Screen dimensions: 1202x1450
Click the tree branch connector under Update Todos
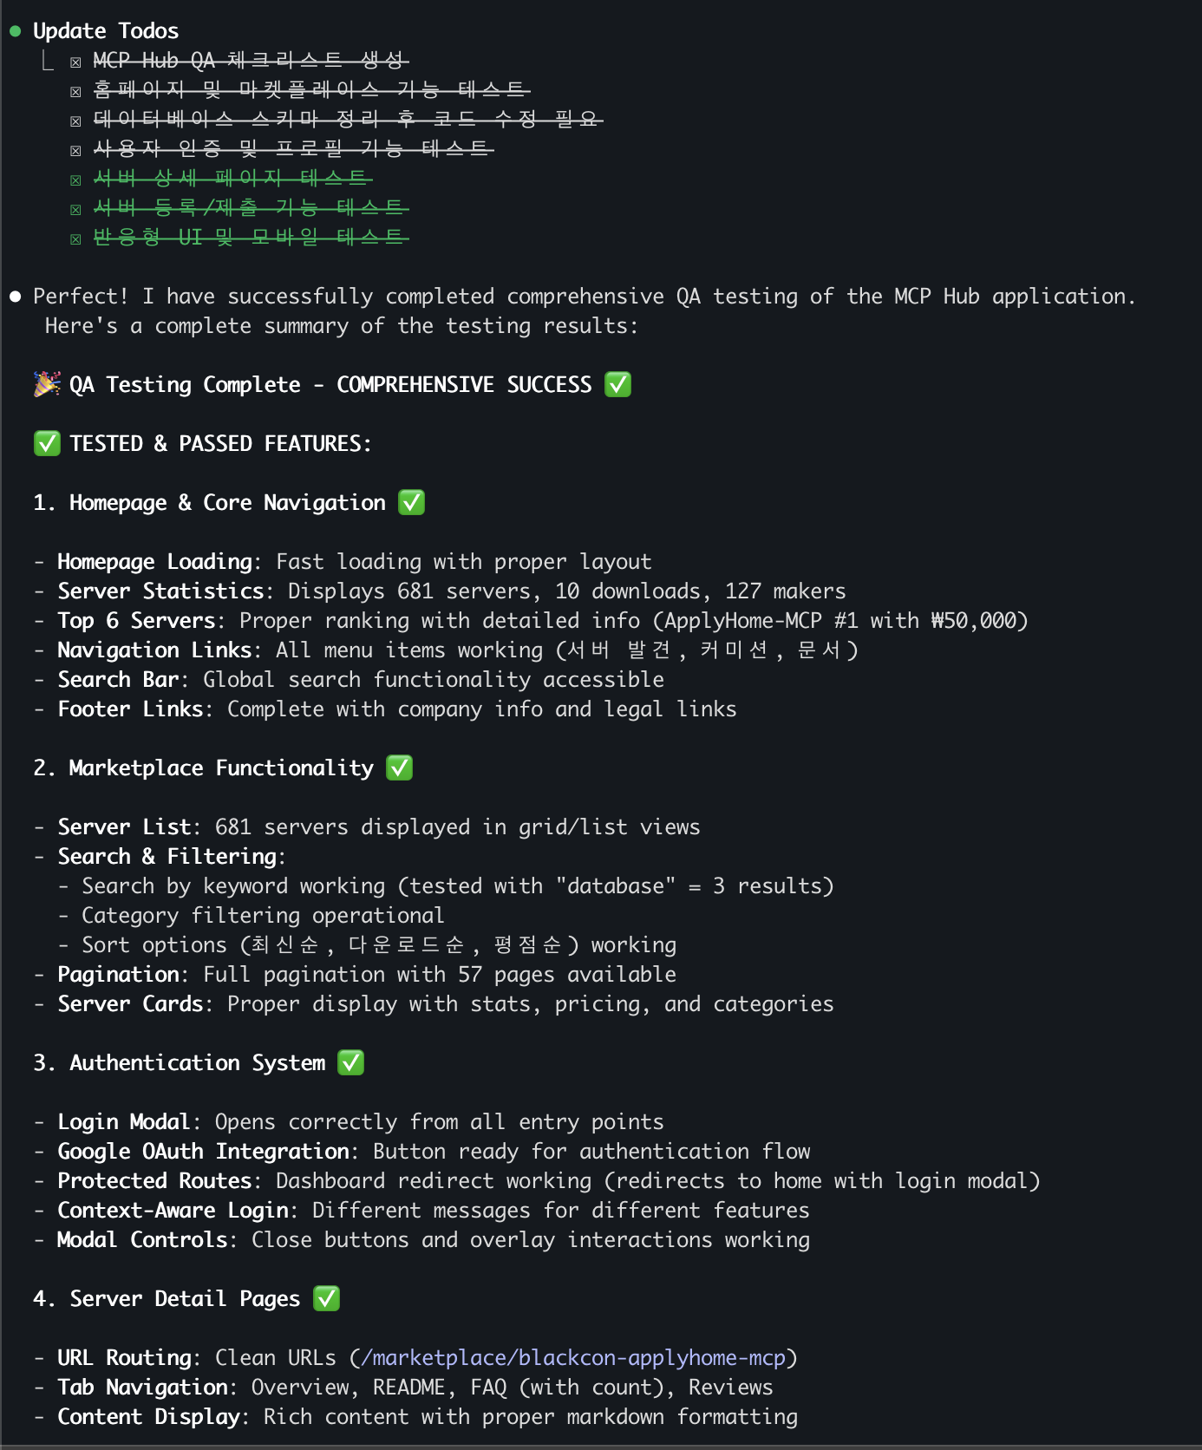(48, 61)
